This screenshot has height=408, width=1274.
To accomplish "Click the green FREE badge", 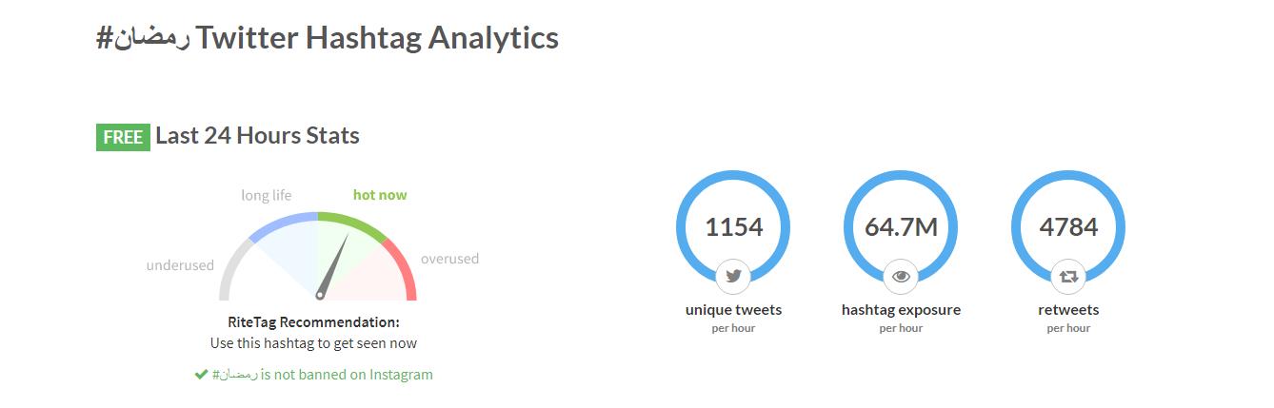I will click(123, 137).
